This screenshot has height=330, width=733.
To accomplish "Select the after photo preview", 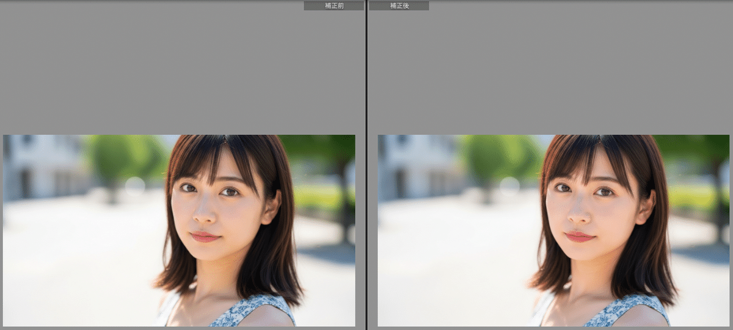I will [554, 231].
